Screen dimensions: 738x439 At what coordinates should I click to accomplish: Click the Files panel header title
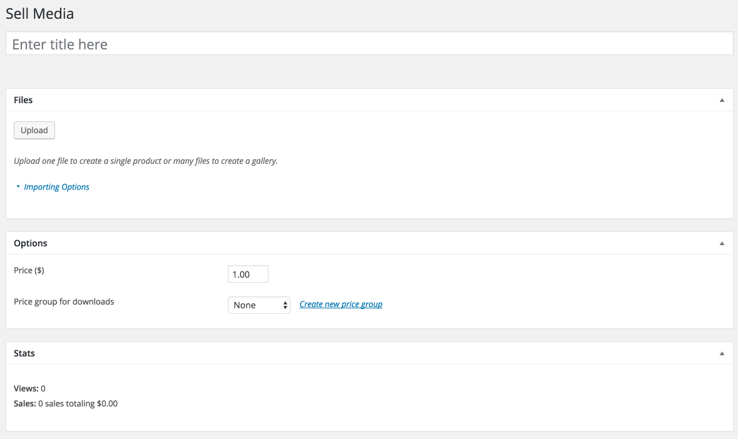coord(23,100)
